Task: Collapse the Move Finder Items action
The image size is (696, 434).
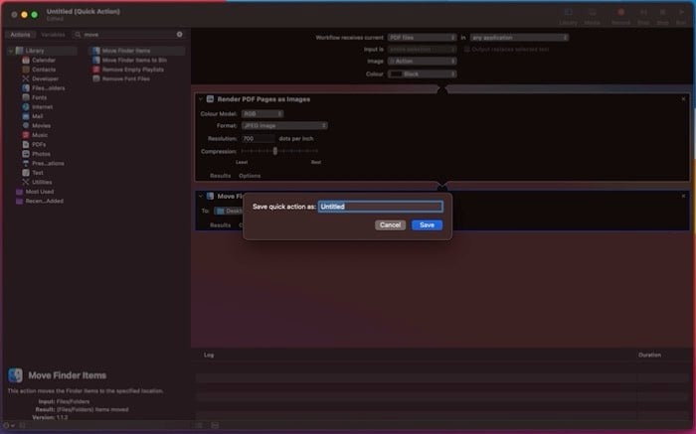Action: pos(201,196)
